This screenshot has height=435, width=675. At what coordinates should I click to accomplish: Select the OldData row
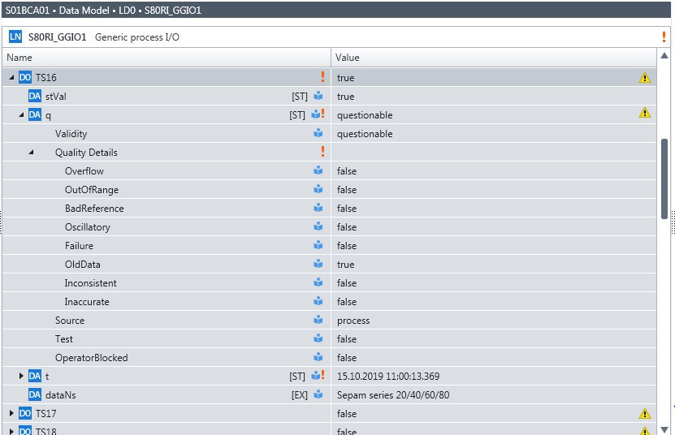tap(329, 265)
